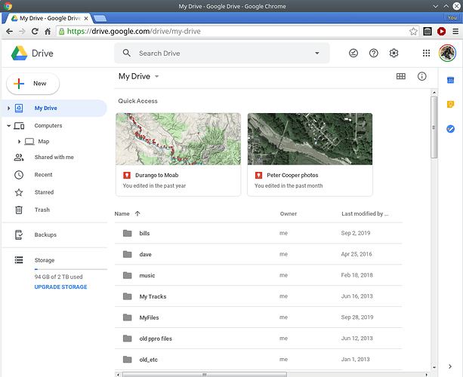Screen dimensions: 463x377
Task: Click the Google Drive logo
Action: 19,54
